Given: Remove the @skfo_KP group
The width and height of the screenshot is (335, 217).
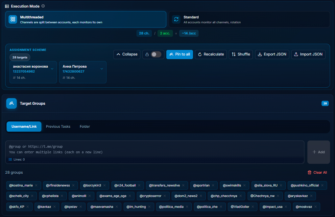Looking at the screenshot, I should (x=28, y=207).
